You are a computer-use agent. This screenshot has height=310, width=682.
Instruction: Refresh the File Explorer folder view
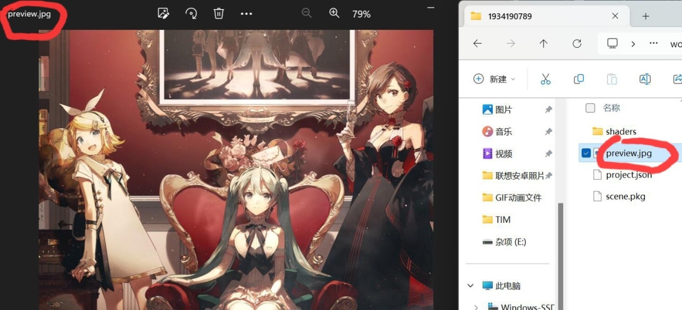pyautogui.click(x=577, y=44)
